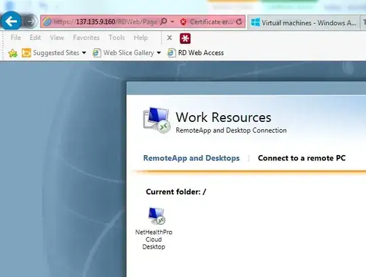This screenshot has width=366, height=277.
Task: Click the X close toolbar button
Action: coord(169,38)
